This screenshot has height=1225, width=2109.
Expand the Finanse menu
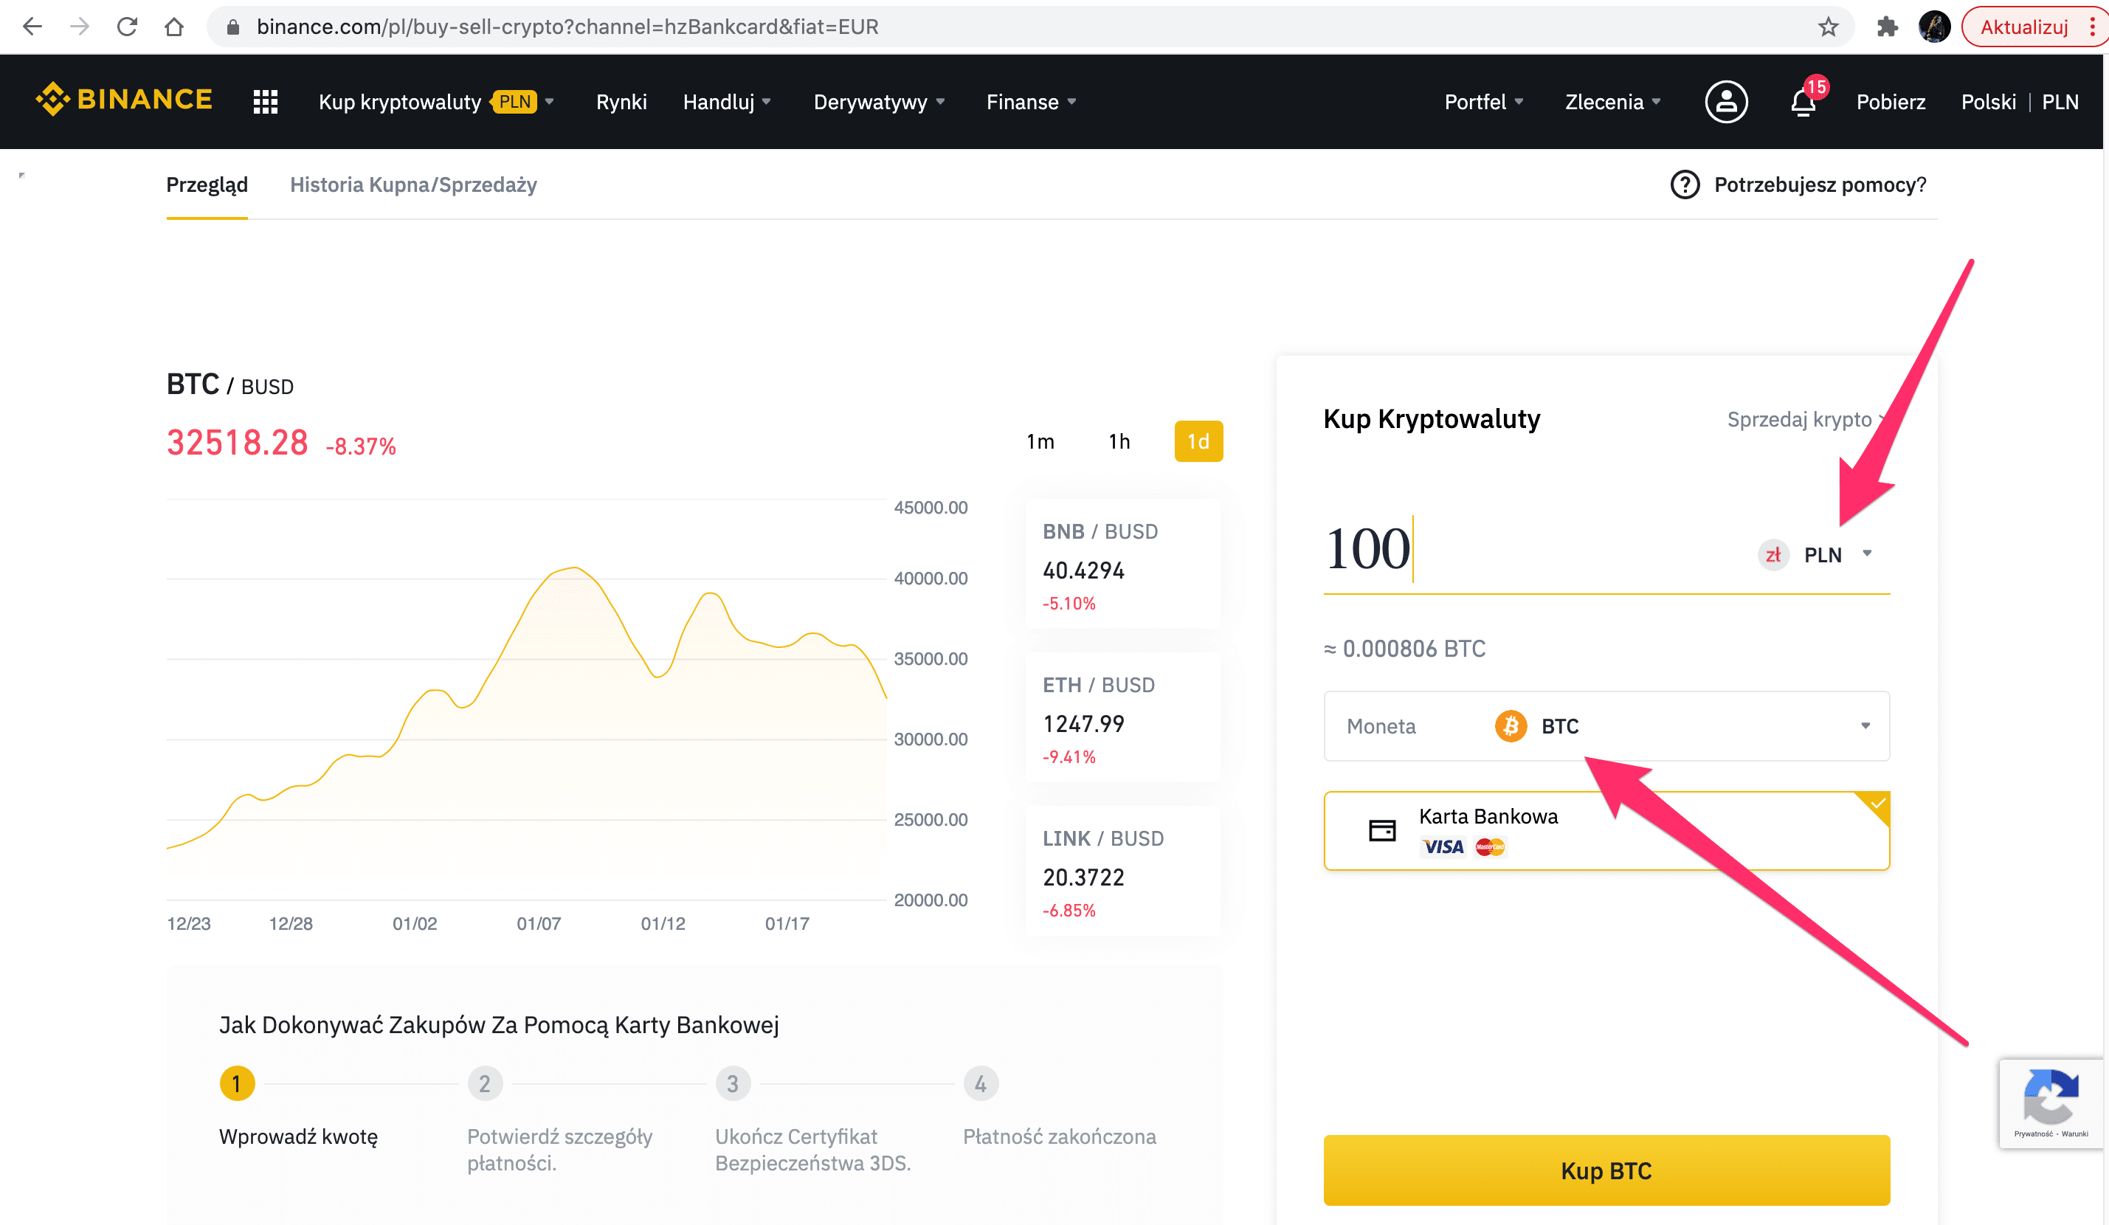click(1030, 101)
